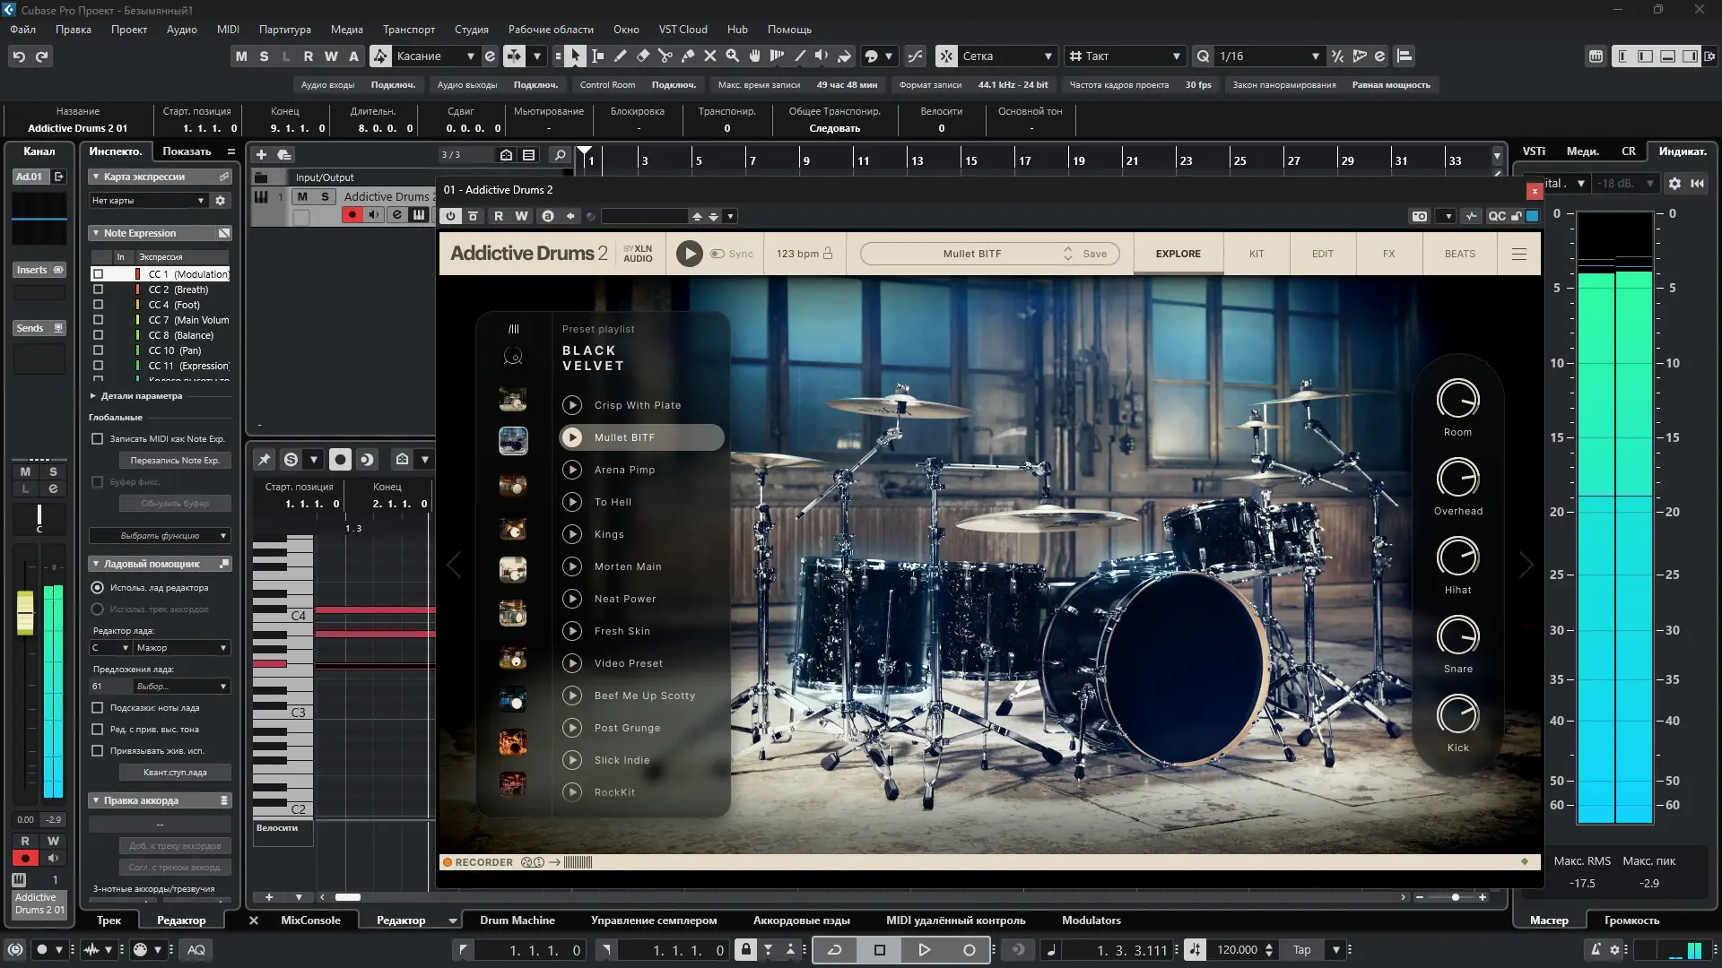Open the Транспорт menu
The height and width of the screenshot is (968, 1722).
coord(408,30)
